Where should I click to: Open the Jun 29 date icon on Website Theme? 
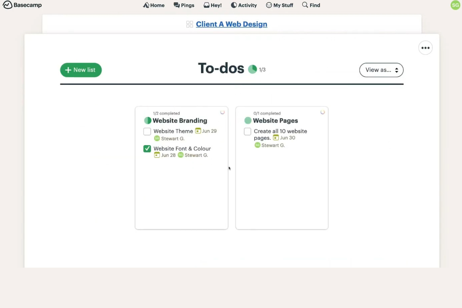[x=198, y=131]
